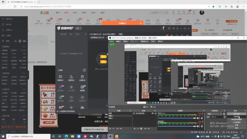247x139 pixels.
Task: Open OBS 帮助(H) menu
Action: point(160,41)
